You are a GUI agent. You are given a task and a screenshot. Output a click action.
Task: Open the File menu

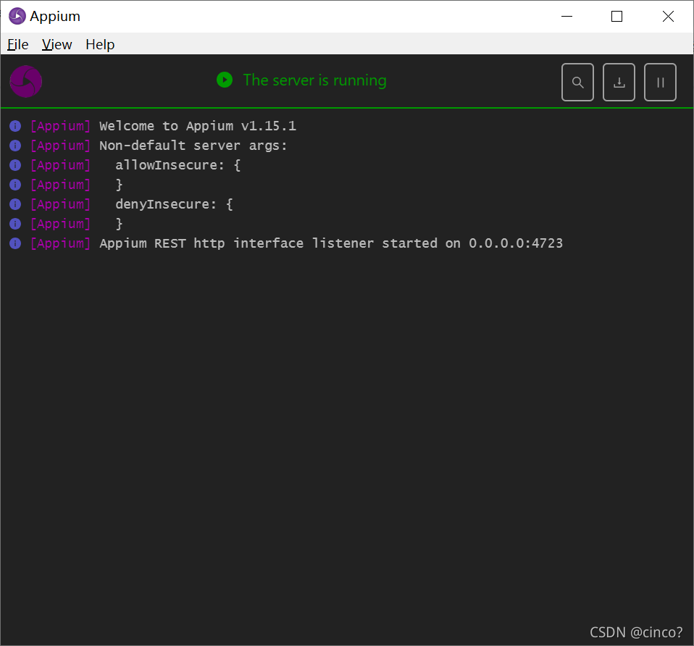pyautogui.click(x=17, y=45)
